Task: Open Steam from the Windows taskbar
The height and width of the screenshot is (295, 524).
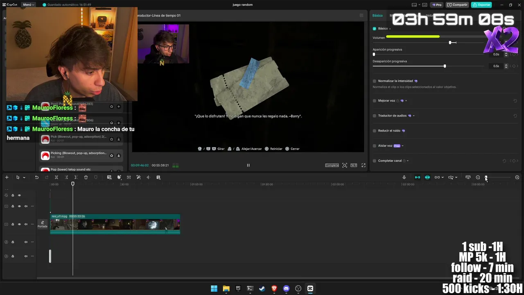Action: point(262,288)
